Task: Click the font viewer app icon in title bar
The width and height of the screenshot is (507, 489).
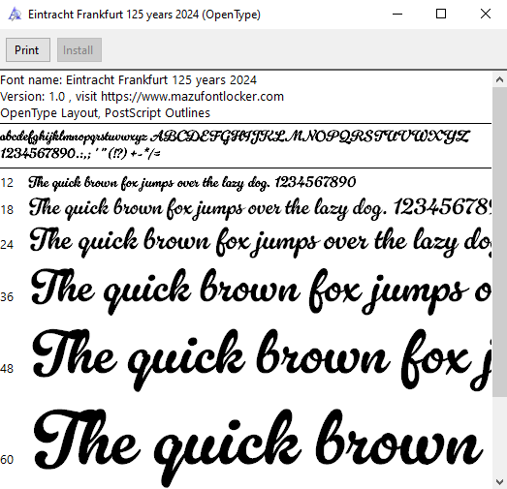Action: coord(15,15)
